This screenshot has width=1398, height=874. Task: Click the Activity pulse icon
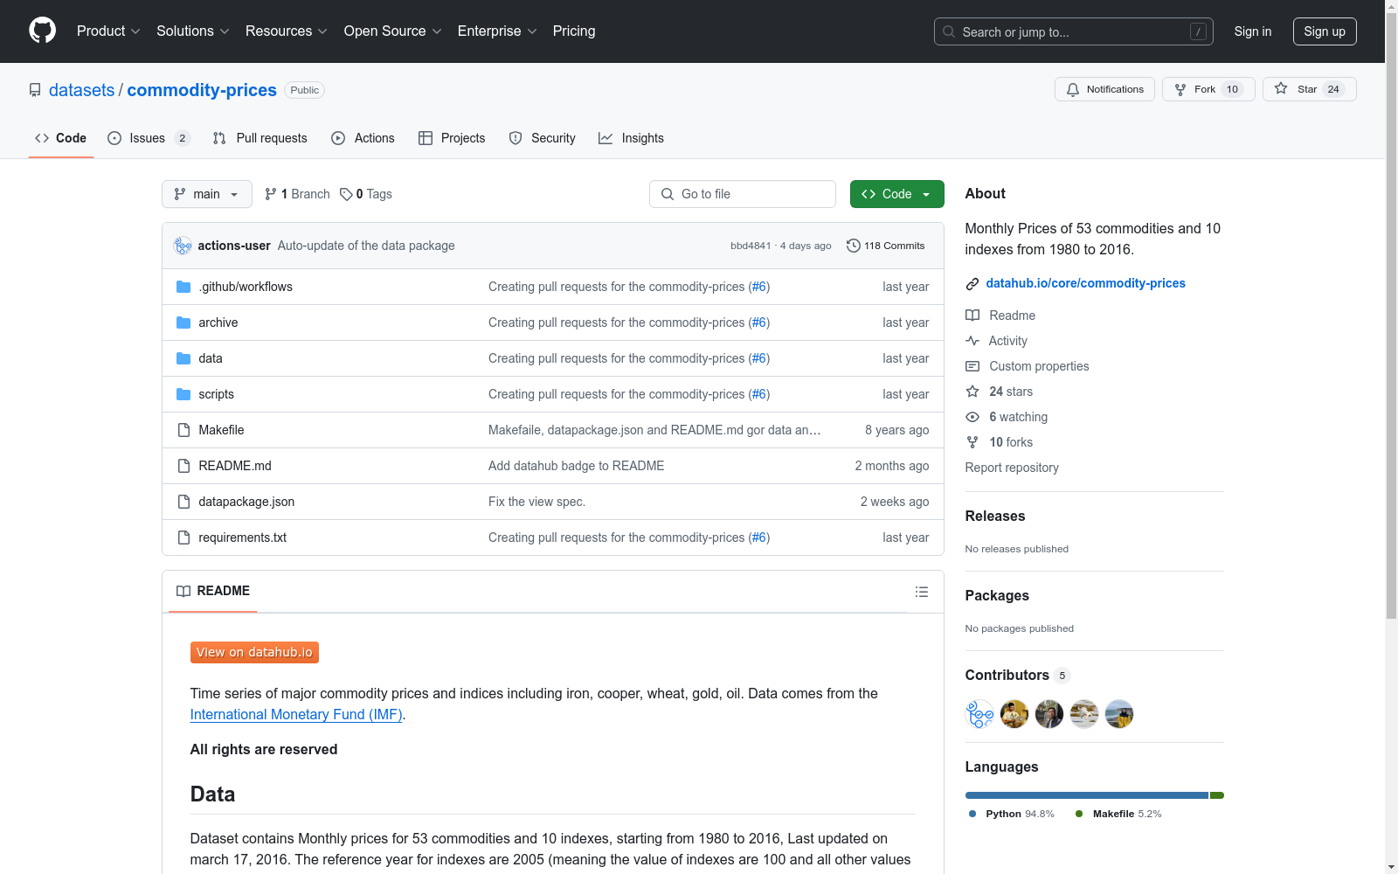[x=972, y=341]
